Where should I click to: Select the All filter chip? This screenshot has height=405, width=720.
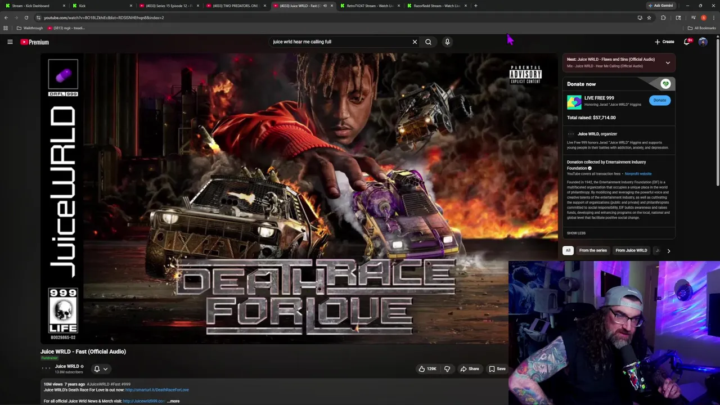click(568, 250)
